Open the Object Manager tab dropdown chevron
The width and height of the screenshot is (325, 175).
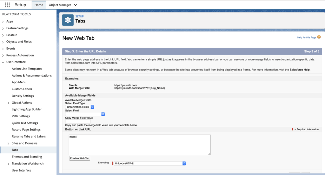[x=75, y=5]
